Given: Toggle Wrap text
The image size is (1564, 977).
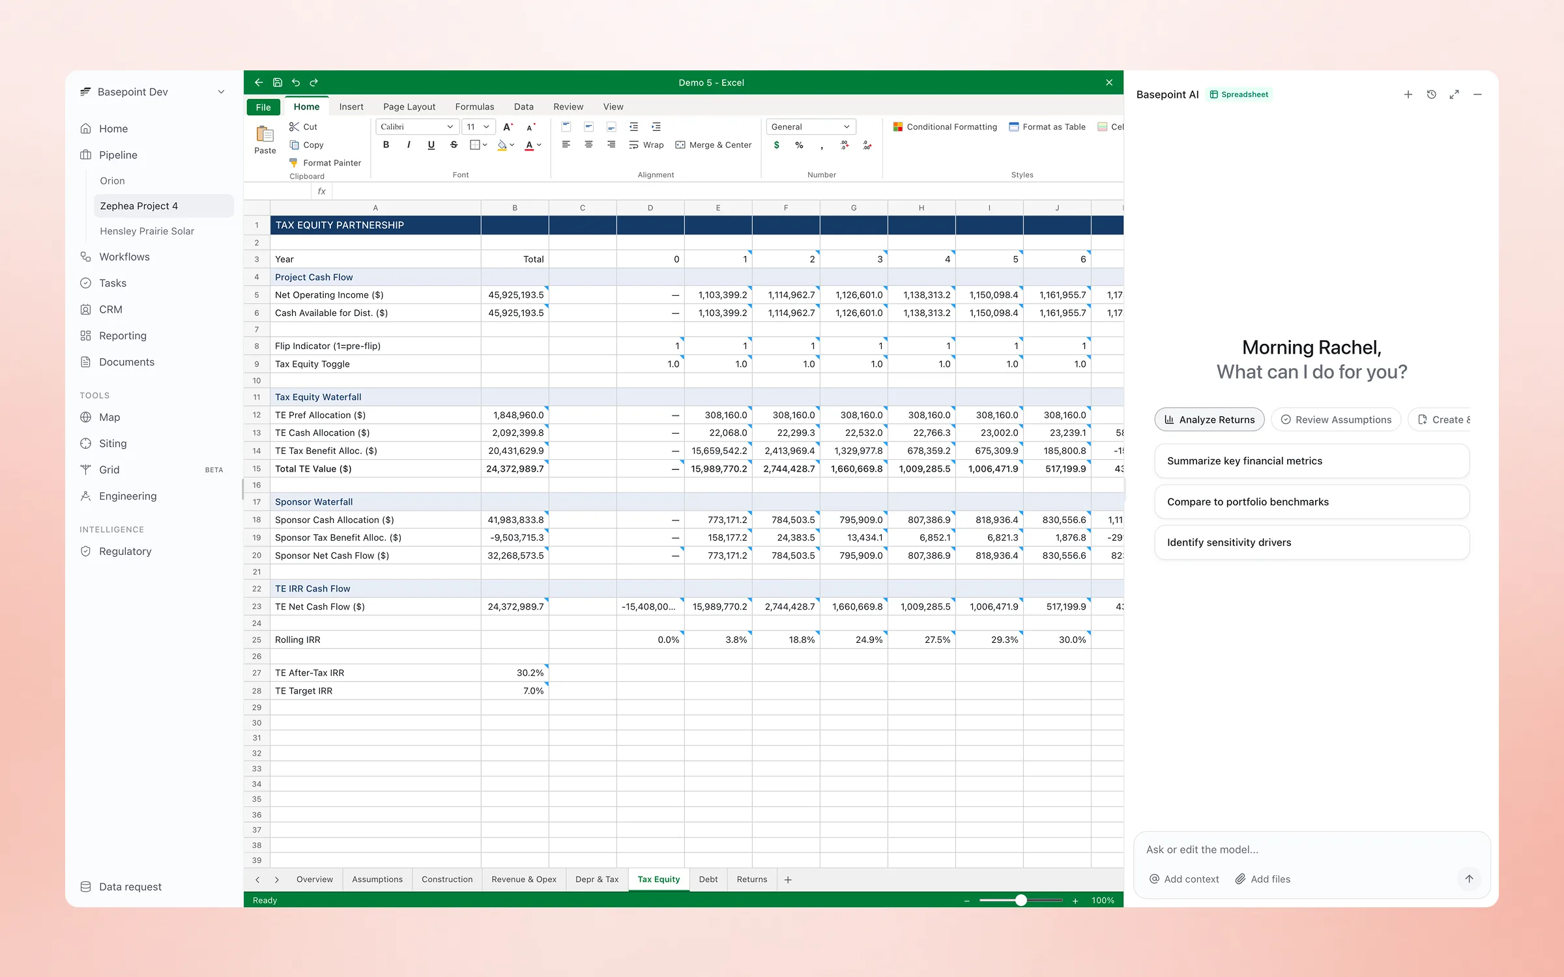Looking at the screenshot, I should (x=646, y=145).
